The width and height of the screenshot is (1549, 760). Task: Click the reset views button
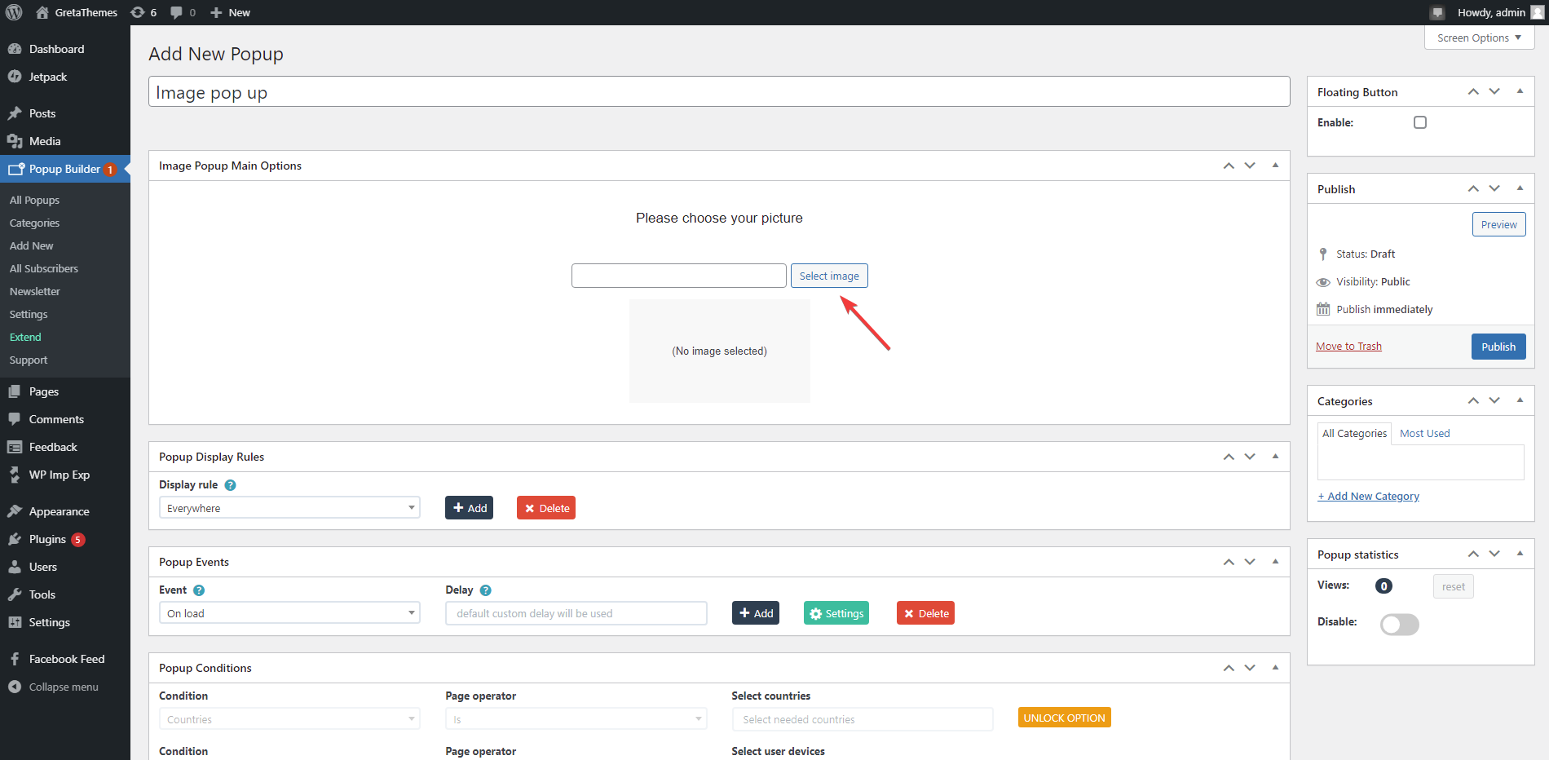coord(1453,586)
